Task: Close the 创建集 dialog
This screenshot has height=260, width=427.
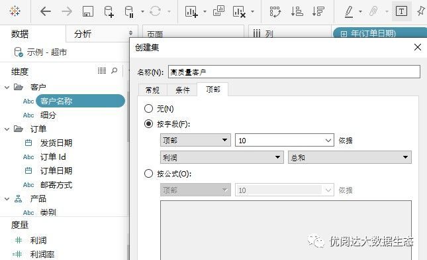Action: [418, 47]
